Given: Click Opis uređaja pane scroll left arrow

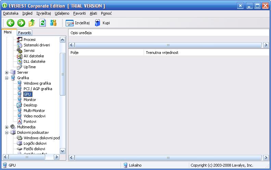Looking at the screenshot, I should pyautogui.click(x=72, y=45).
